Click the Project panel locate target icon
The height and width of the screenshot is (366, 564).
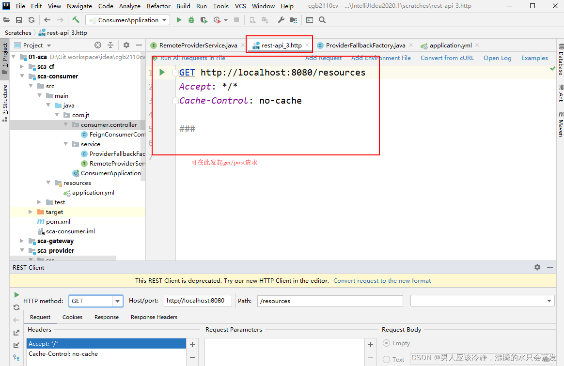(x=98, y=45)
